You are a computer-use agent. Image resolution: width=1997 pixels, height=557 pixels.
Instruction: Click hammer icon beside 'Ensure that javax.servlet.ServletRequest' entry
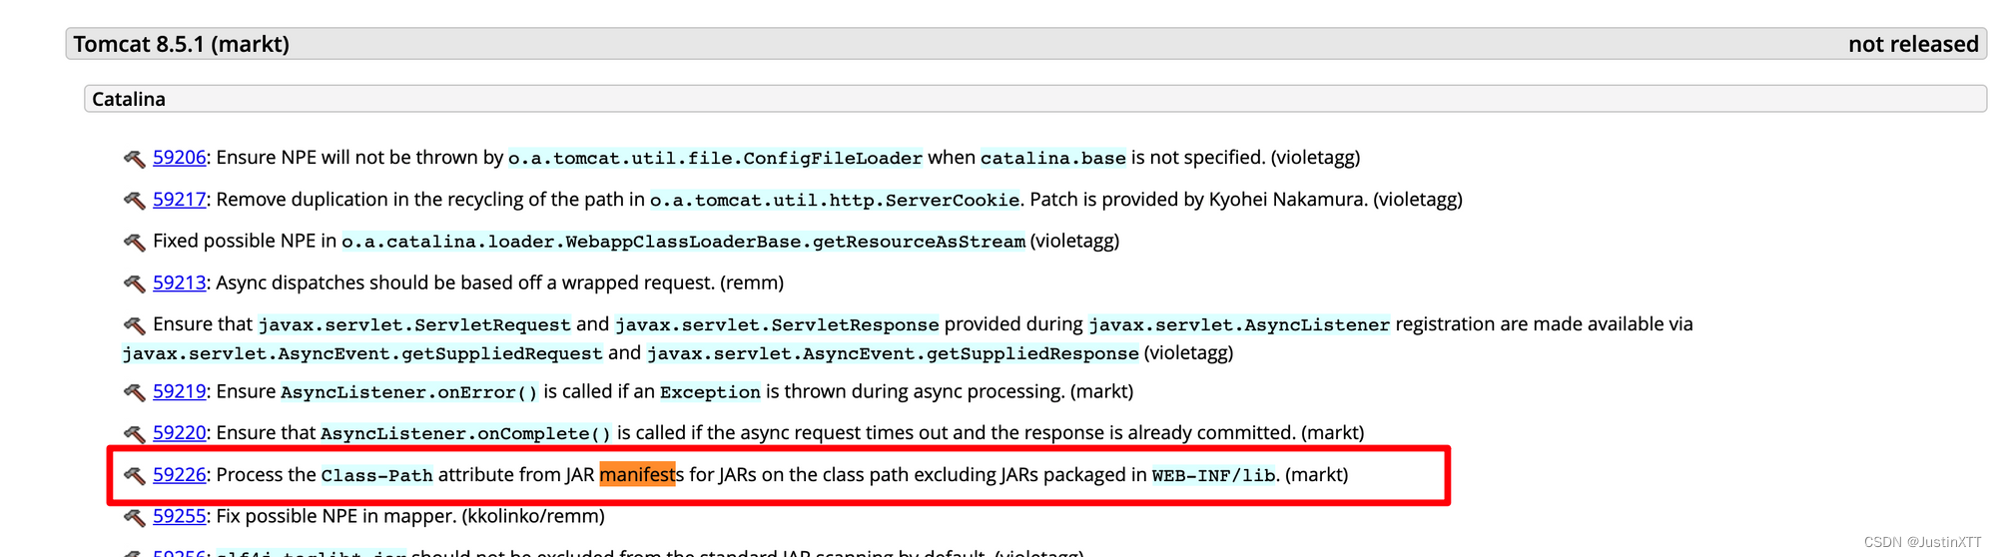[x=135, y=325]
